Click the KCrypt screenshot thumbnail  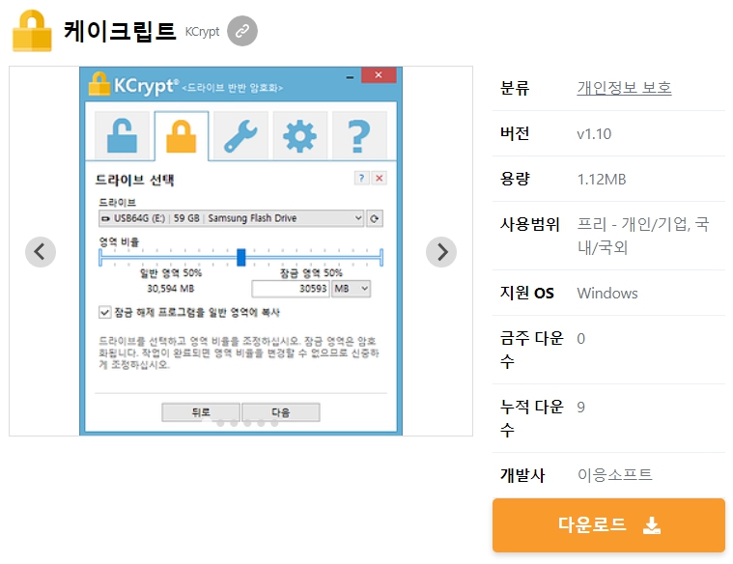240,251
